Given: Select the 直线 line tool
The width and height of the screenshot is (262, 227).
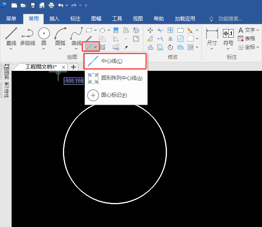Looking at the screenshot, I should pos(11,37).
